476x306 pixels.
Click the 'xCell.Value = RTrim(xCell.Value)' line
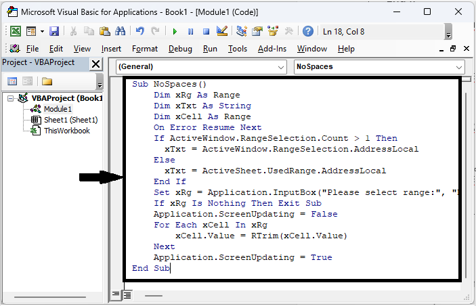[261, 236]
